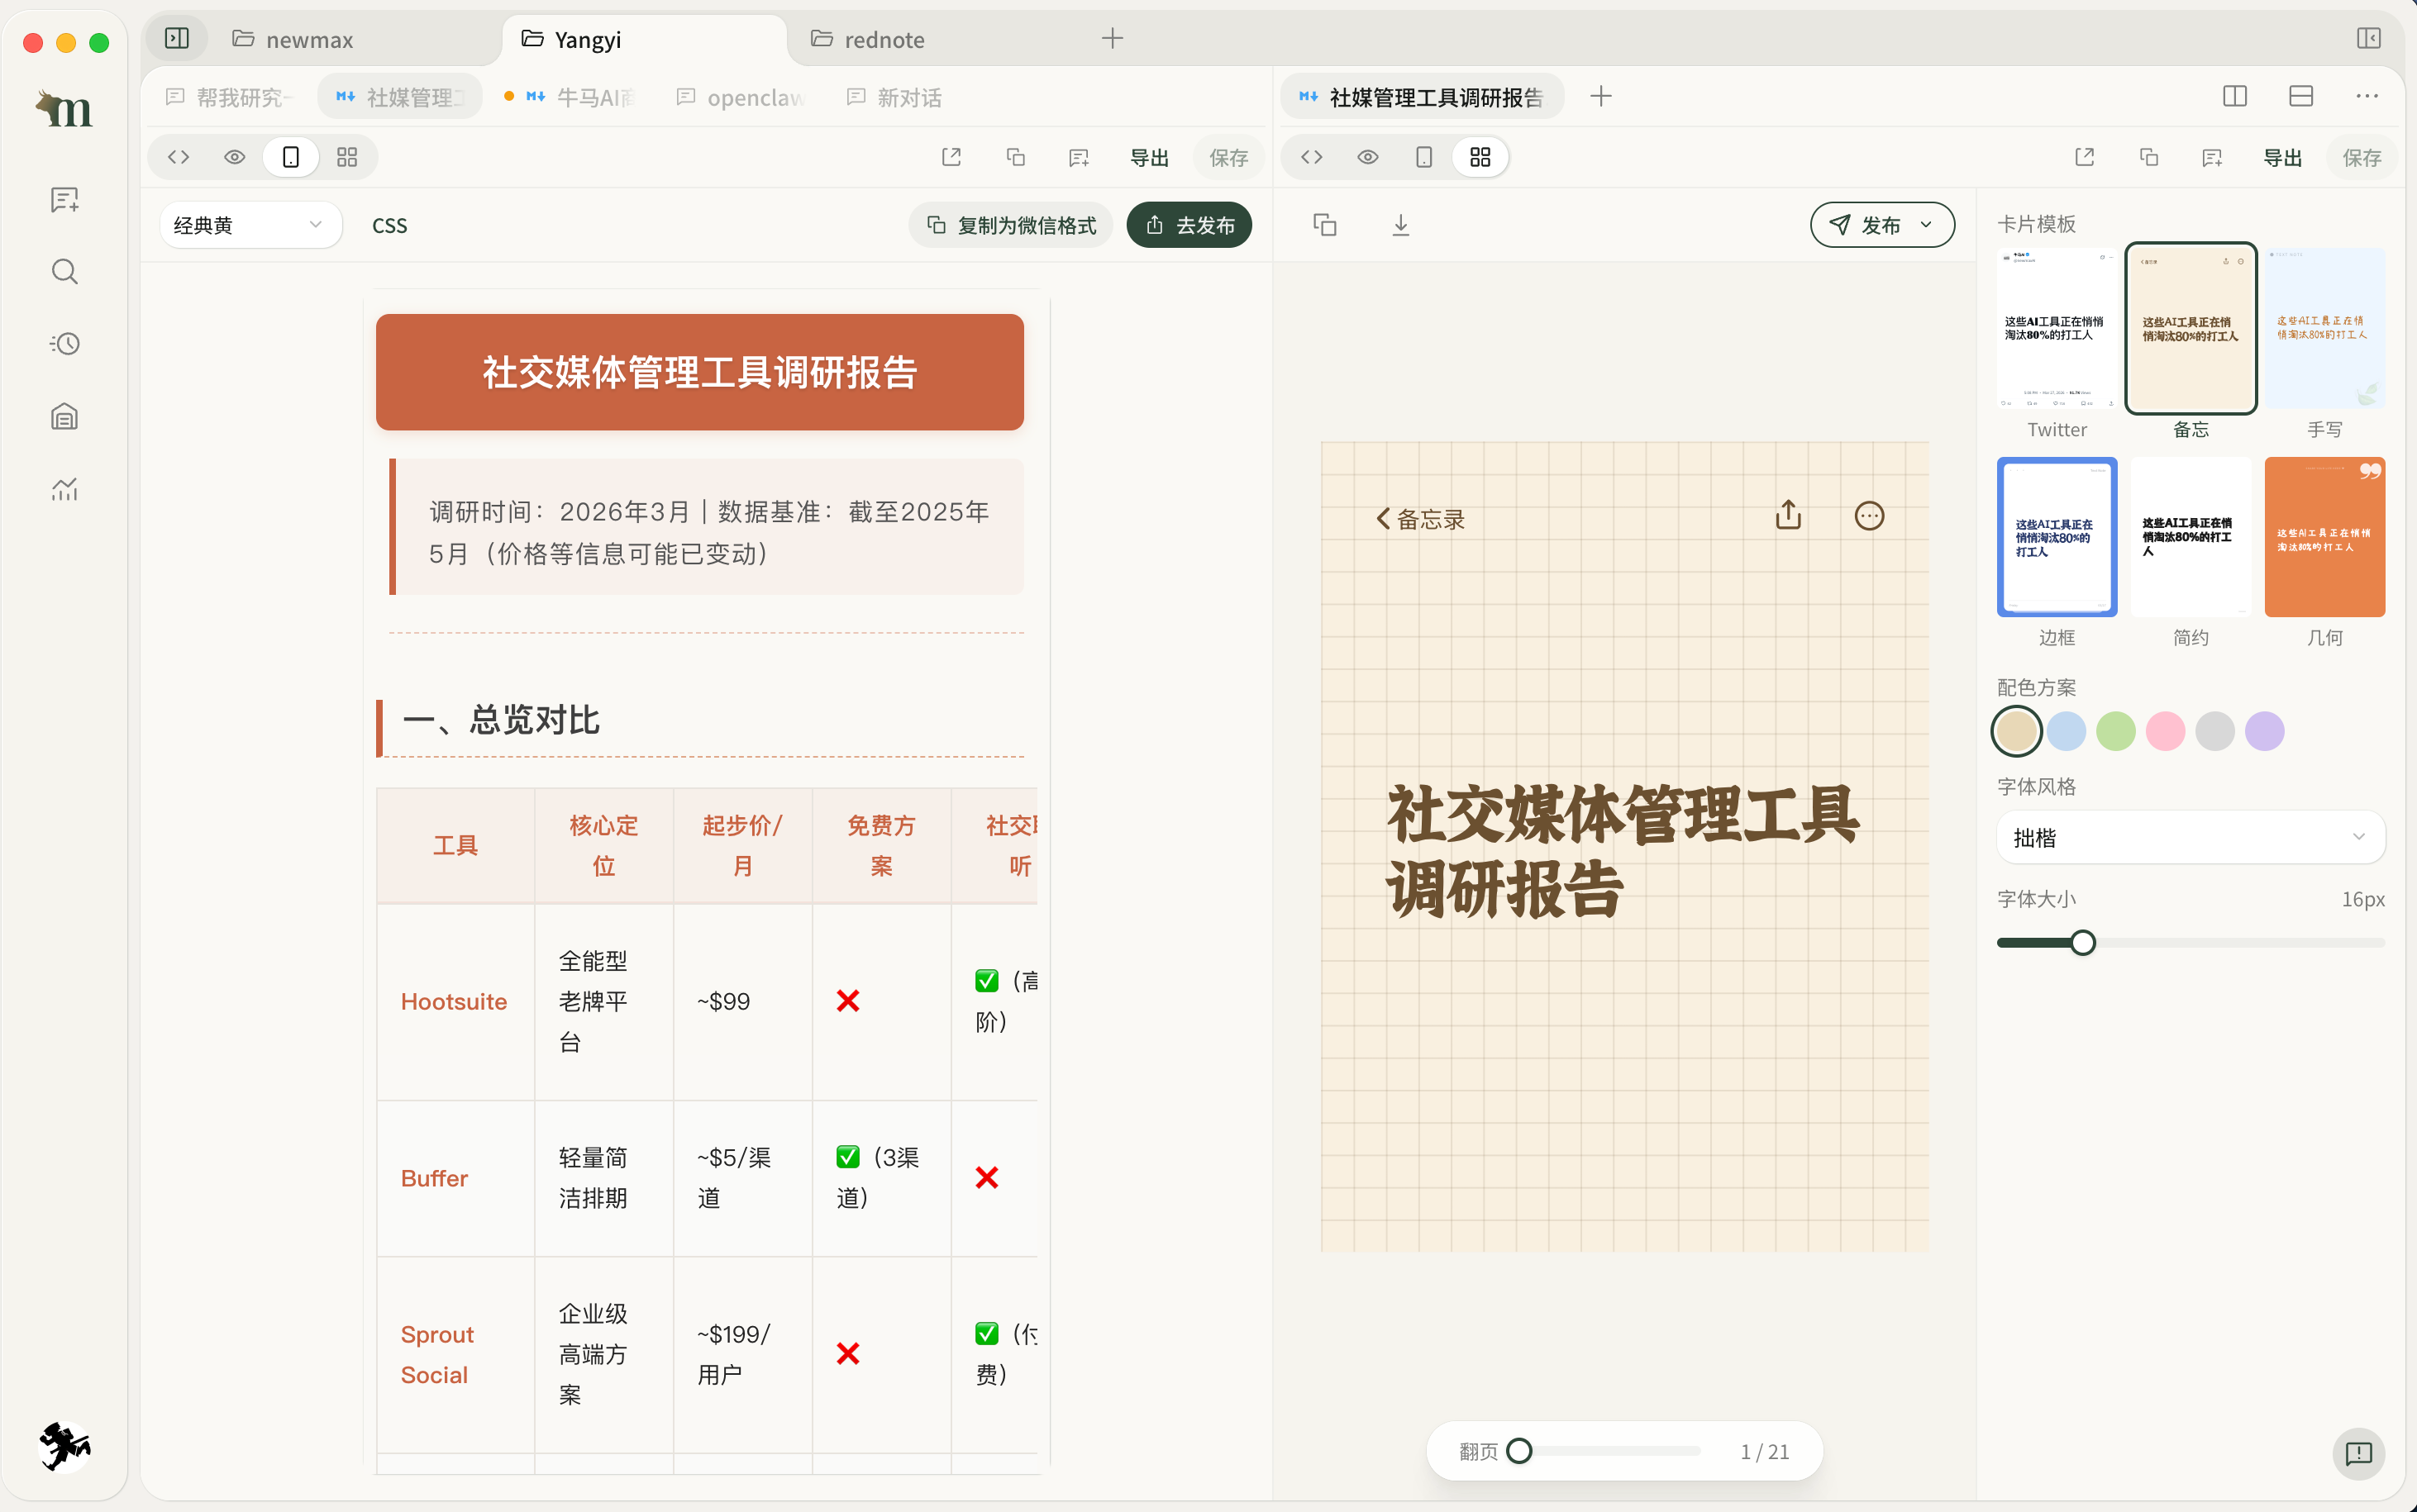The width and height of the screenshot is (2417, 1512).
Task: Open history icon in left sidebar
Action: pyautogui.click(x=64, y=344)
